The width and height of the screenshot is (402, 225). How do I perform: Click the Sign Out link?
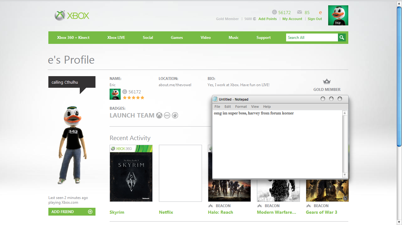point(315,19)
